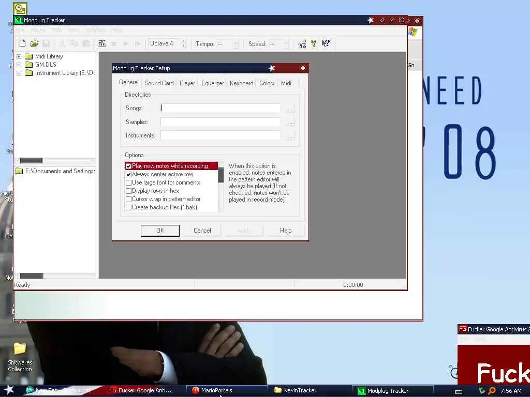This screenshot has height=397, width=530.
Task: Click the Instrument Library folder icon
Action: tap(29, 73)
